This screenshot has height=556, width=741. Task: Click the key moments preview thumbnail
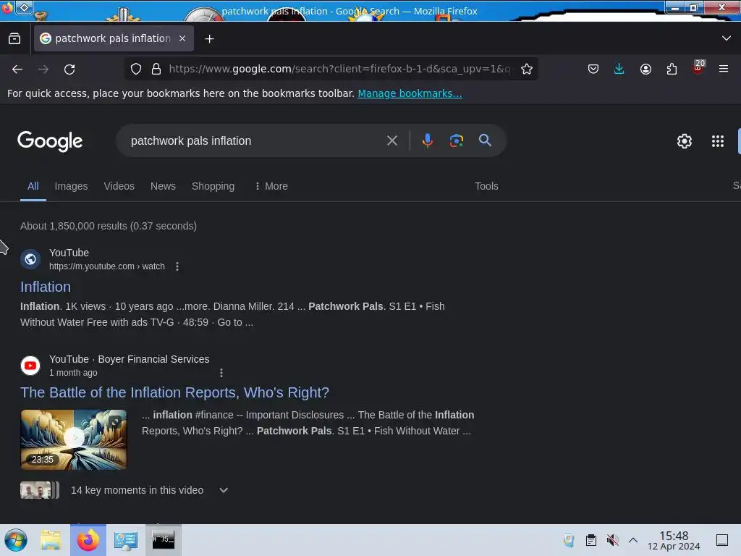(40, 490)
